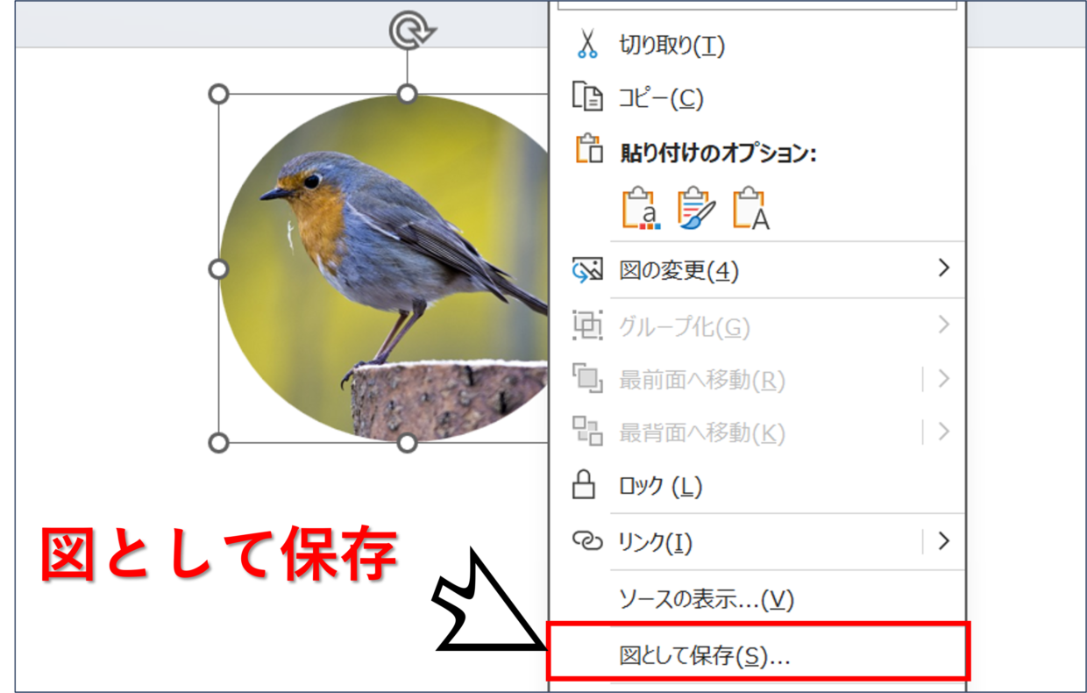
Task: Click the Copy pages icon
Action: pos(587,96)
